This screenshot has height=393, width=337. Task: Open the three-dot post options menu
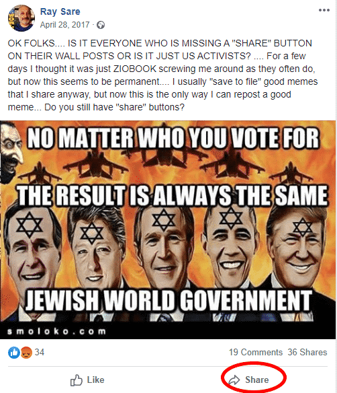click(x=324, y=10)
